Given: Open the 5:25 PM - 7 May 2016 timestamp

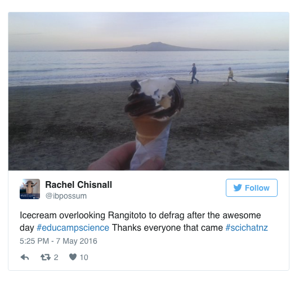Looking at the screenshot, I should pyautogui.click(x=59, y=241).
